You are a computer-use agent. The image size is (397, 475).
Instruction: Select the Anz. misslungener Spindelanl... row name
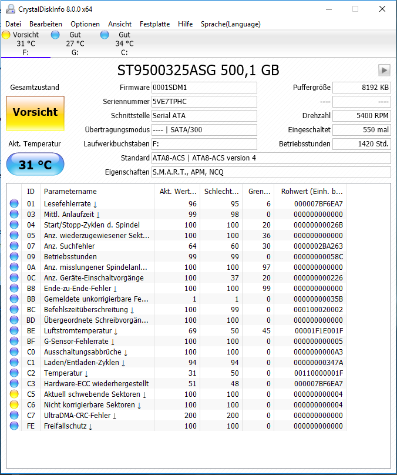coord(96,267)
